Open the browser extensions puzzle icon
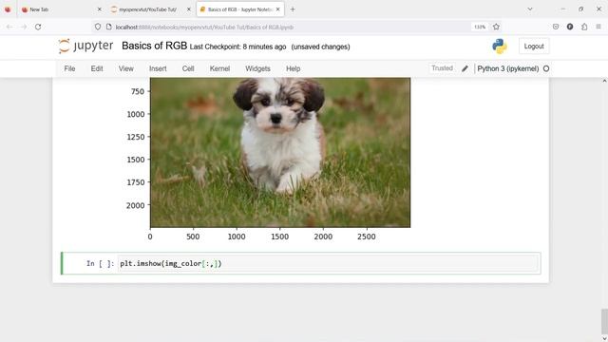 point(584,27)
